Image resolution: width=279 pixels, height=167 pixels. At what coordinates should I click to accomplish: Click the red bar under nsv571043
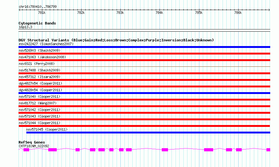point(144,119)
